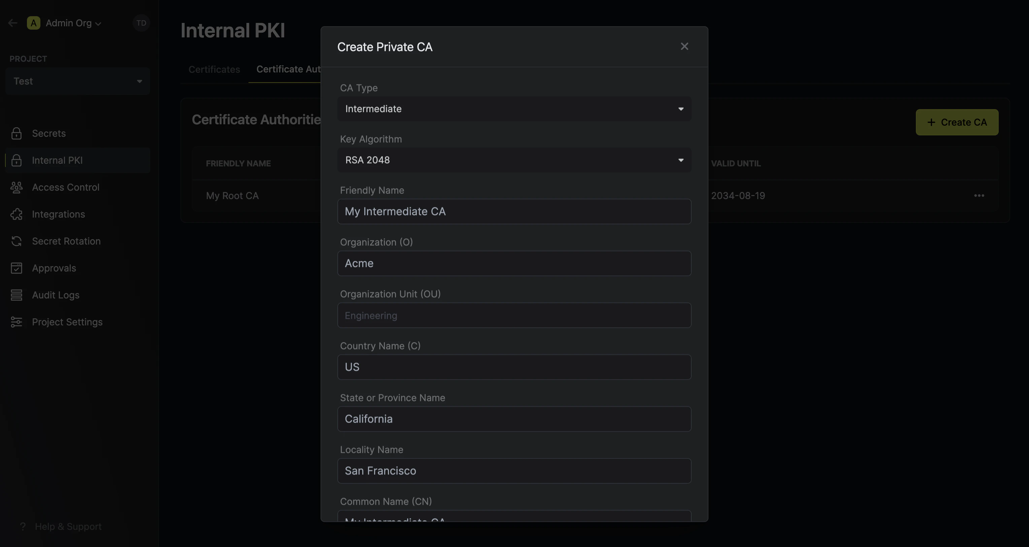
Task: Open Approvals in the sidebar
Action: 78,268
